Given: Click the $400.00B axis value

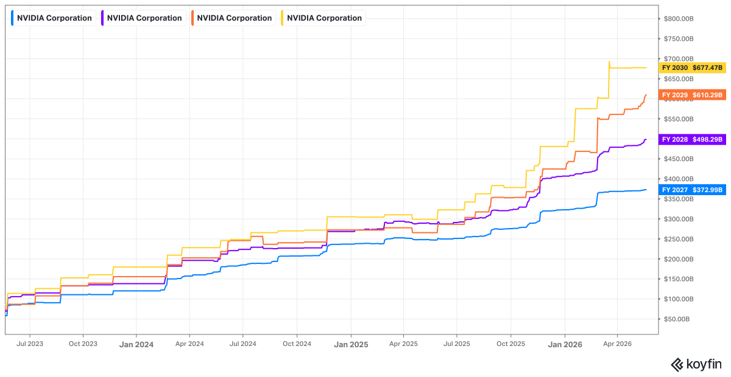Looking at the screenshot, I should click(x=678, y=179).
